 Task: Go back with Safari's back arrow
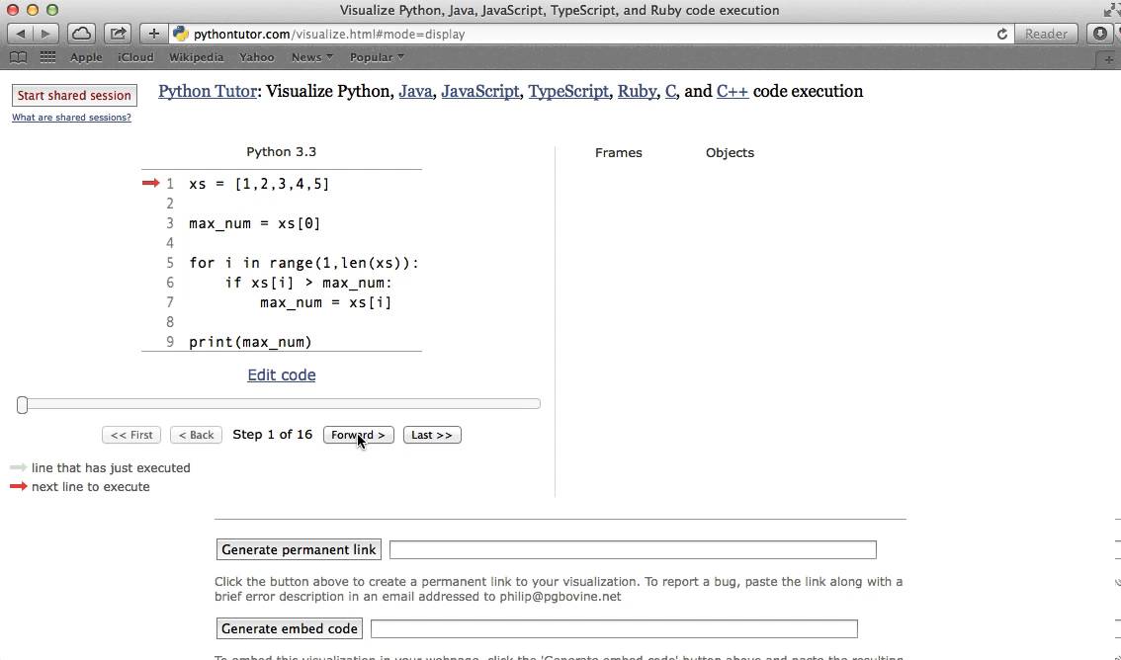[x=20, y=34]
